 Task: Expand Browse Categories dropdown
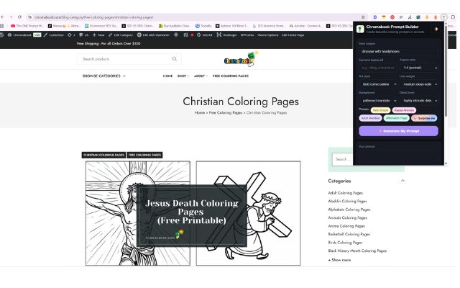click(104, 76)
